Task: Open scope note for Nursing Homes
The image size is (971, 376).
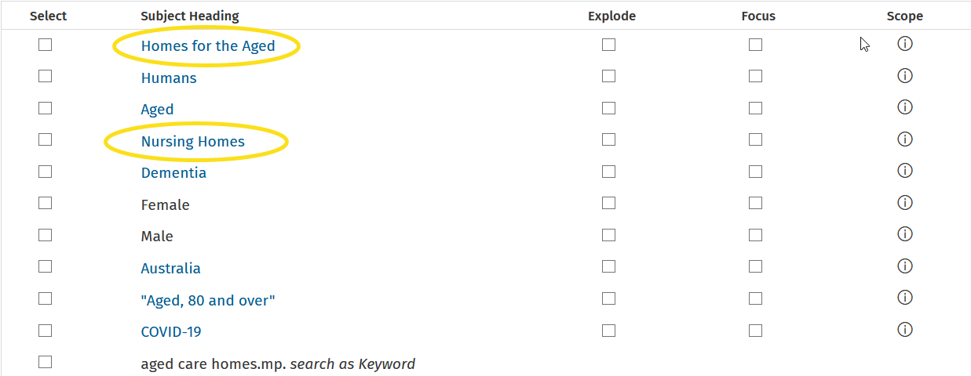Action: pyautogui.click(x=904, y=139)
